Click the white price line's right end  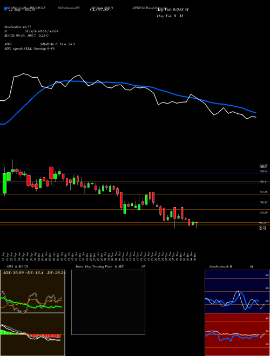pyautogui.click(x=255, y=117)
